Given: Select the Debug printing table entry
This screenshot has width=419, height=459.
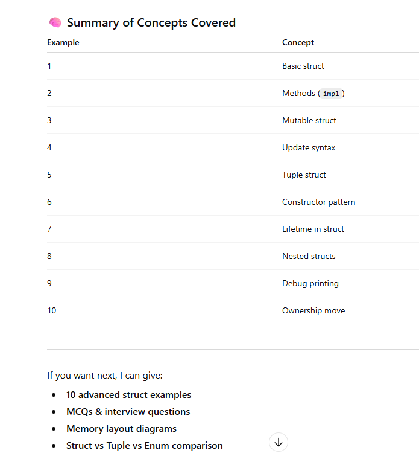Looking at the screenshot, I should [x=310, y=284].
